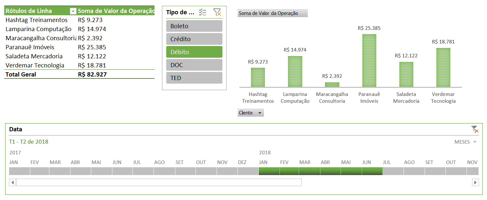Select the JUL 2018 timeline segment
The width and height of the screenshot is (487, 200).
(x=393, y=171)
